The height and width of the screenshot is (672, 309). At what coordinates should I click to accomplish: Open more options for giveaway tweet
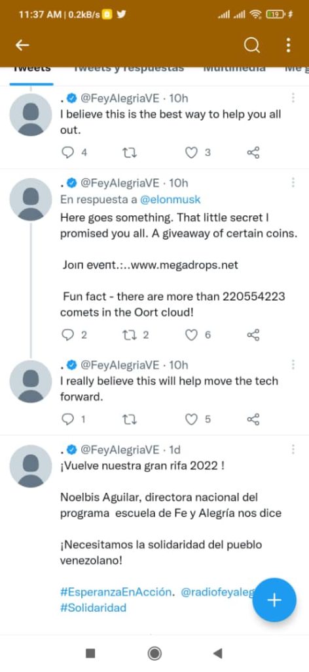pos(293,182)
